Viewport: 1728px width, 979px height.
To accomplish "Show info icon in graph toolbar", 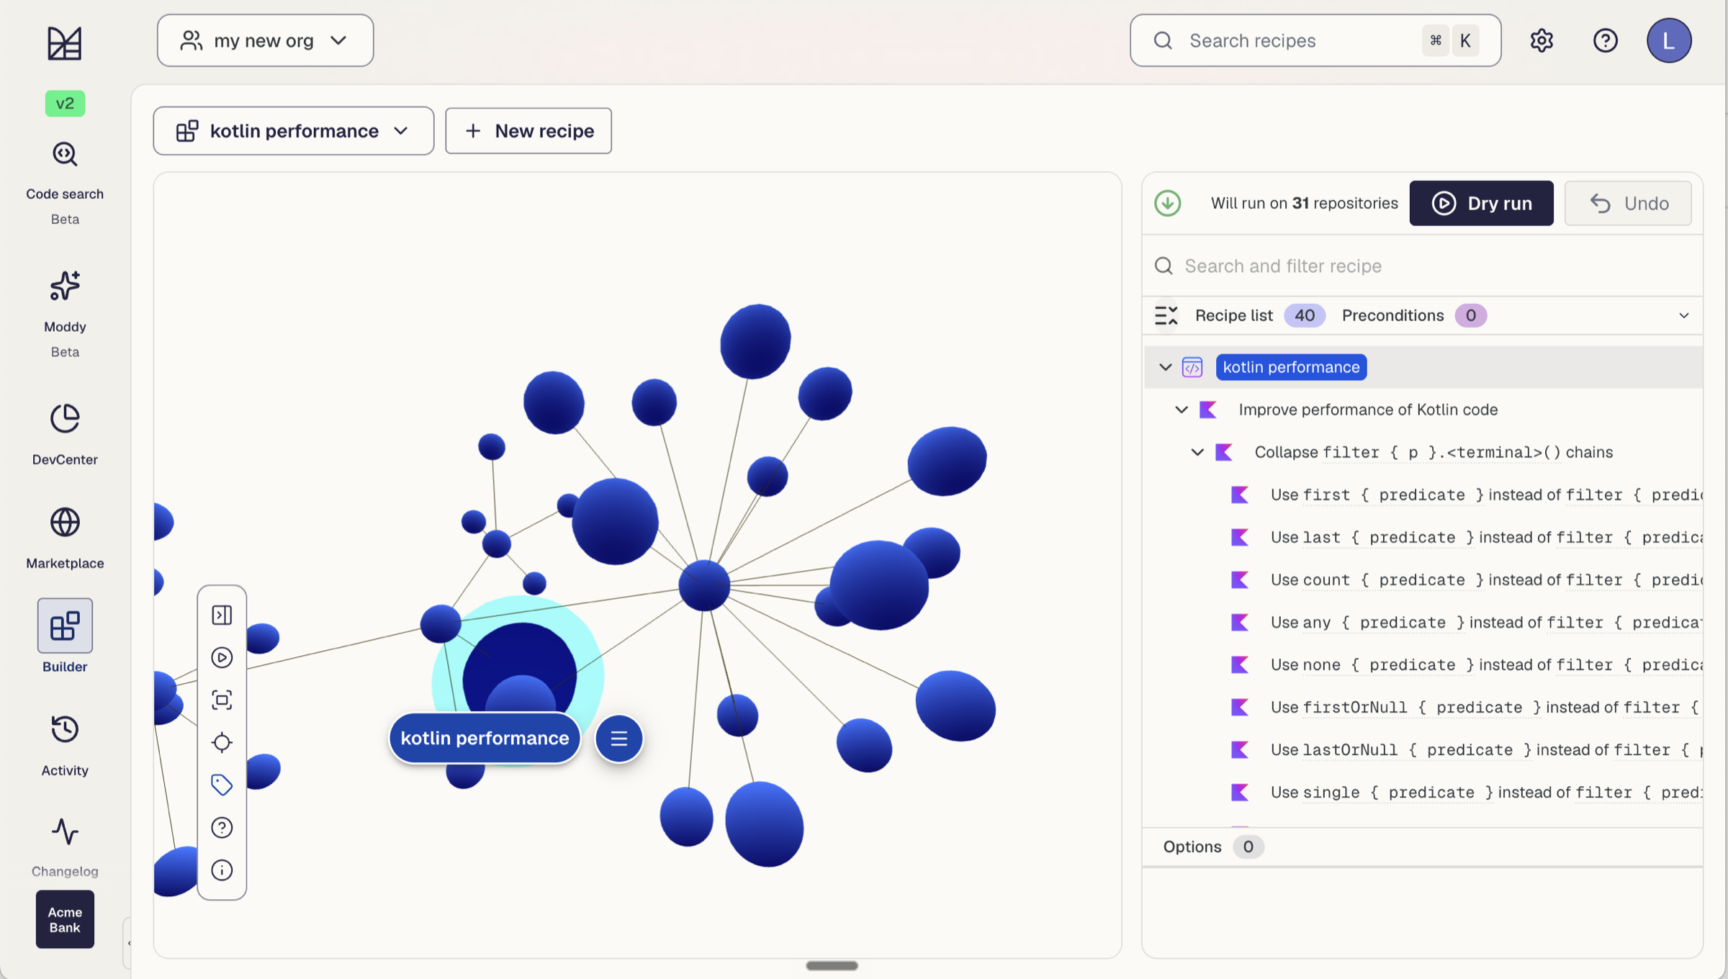I will click(222, 870).
